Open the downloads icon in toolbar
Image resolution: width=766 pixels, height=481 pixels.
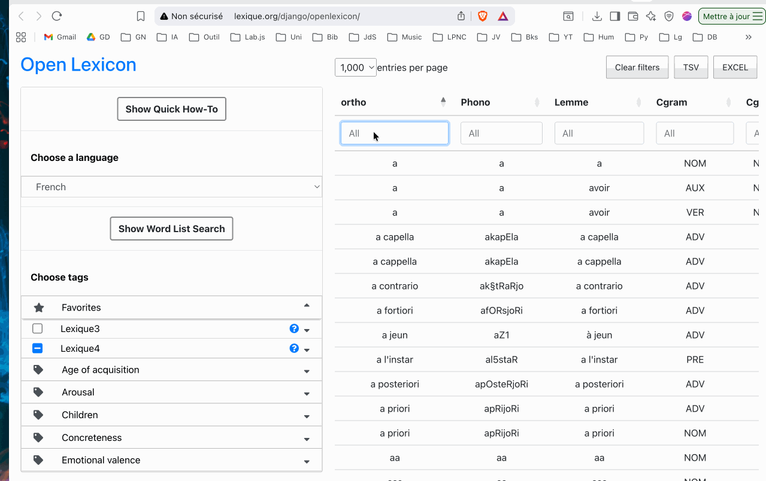pyautogui.click(x=597, y=16)
